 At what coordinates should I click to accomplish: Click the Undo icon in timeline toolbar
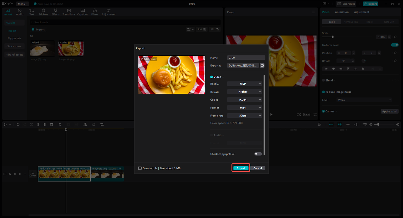tap(18, 125)
